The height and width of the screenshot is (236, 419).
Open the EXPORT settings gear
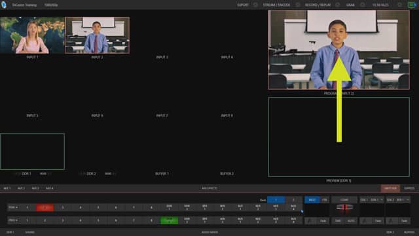(255, 5)
